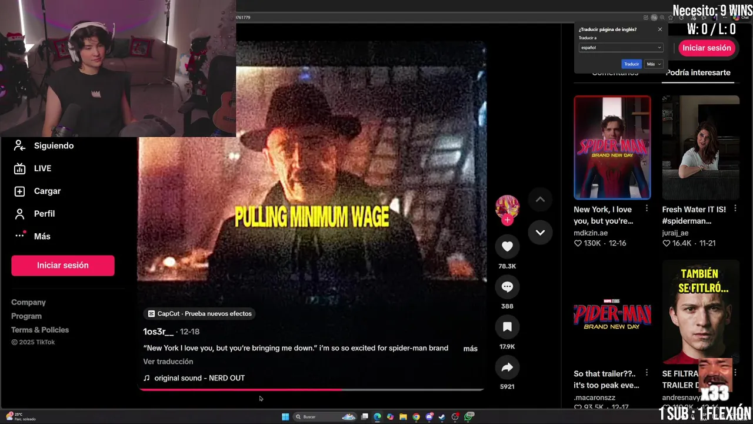Click the weather widget in taskbar
753x424 pixels.
(22, 417)
